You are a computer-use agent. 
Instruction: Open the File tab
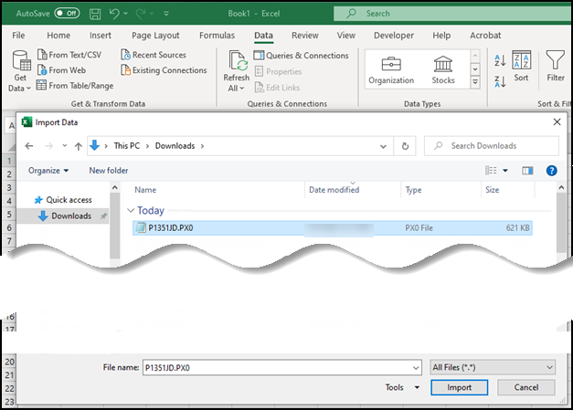[x=18, y=36]
